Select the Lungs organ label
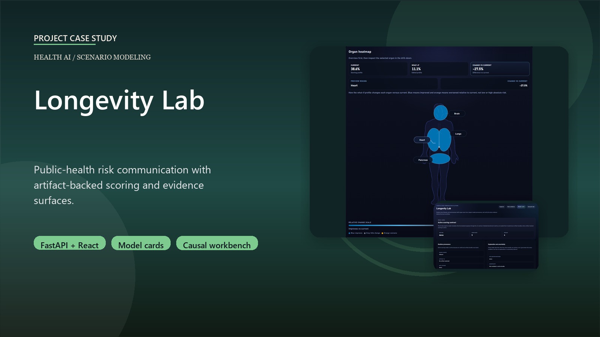This screenshot has height=337, width=600. pyautogui.click(x=458, y=134)
